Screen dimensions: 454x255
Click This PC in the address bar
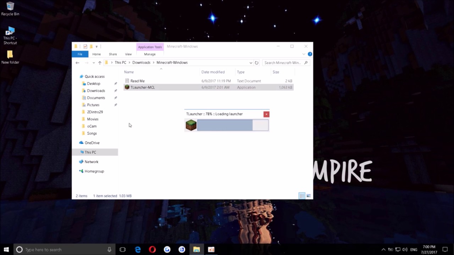tap(120, 63)
